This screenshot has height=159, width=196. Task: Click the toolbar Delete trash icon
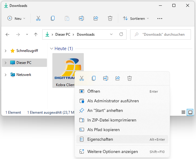pyautogui.click(x=110, y=18)
